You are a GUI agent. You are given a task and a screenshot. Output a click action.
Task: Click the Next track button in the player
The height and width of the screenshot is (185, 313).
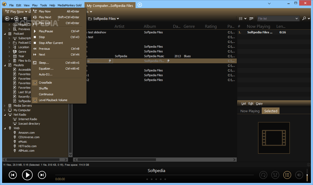(x=42, y=175)
